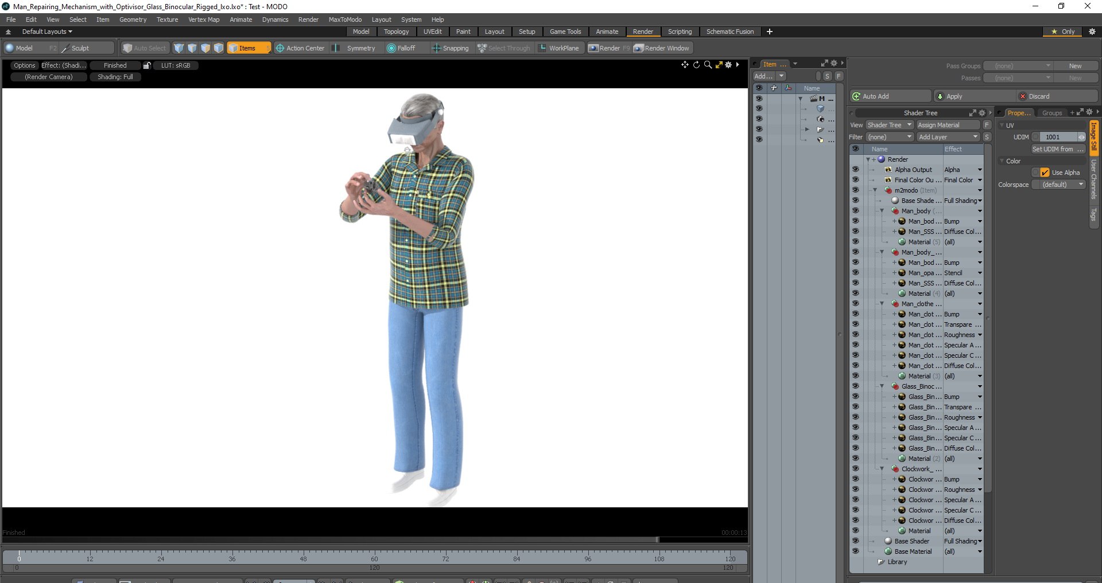
Task: Open the Action Center tool
Action: [300, 48]
